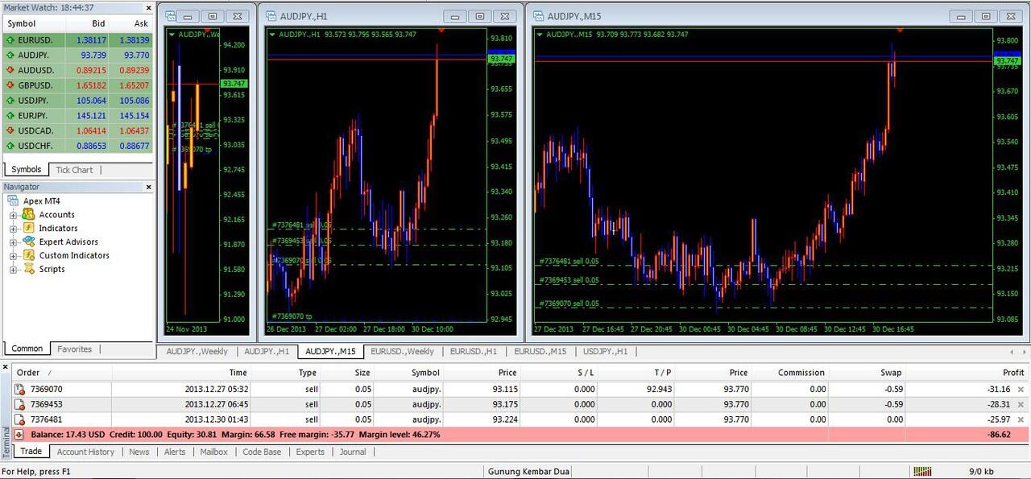1031x479 pixels.
Task: Open the Experts tab in Terminal
Action: (310, 452)
